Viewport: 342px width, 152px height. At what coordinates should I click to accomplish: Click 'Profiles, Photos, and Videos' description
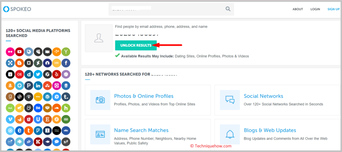pos(154,104)
